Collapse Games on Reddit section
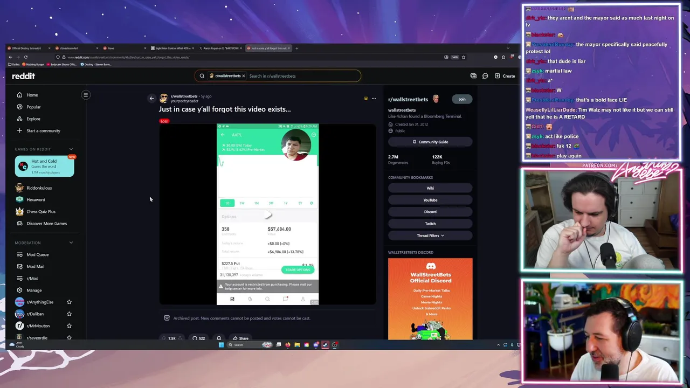 coord(71,149)
